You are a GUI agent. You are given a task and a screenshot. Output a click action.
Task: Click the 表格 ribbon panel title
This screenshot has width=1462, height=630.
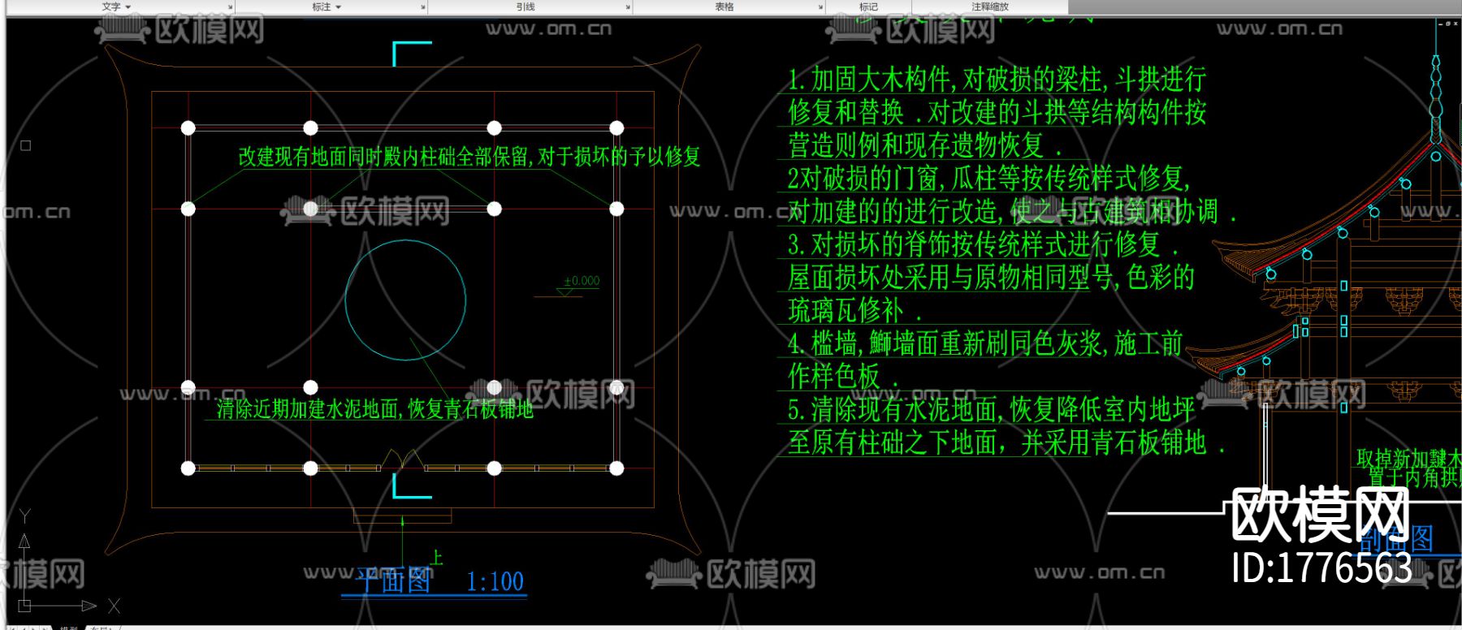coord(725,6)
